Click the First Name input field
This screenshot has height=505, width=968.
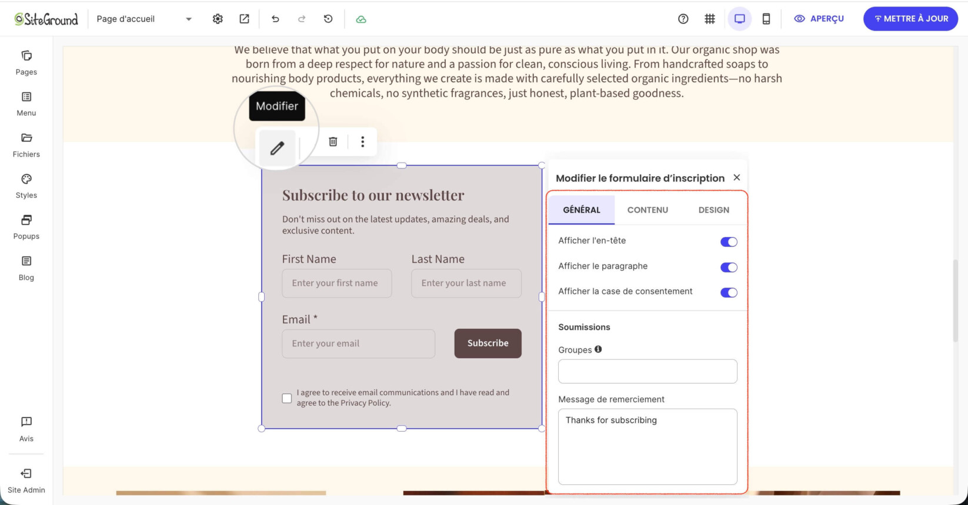tap(337, 283)
